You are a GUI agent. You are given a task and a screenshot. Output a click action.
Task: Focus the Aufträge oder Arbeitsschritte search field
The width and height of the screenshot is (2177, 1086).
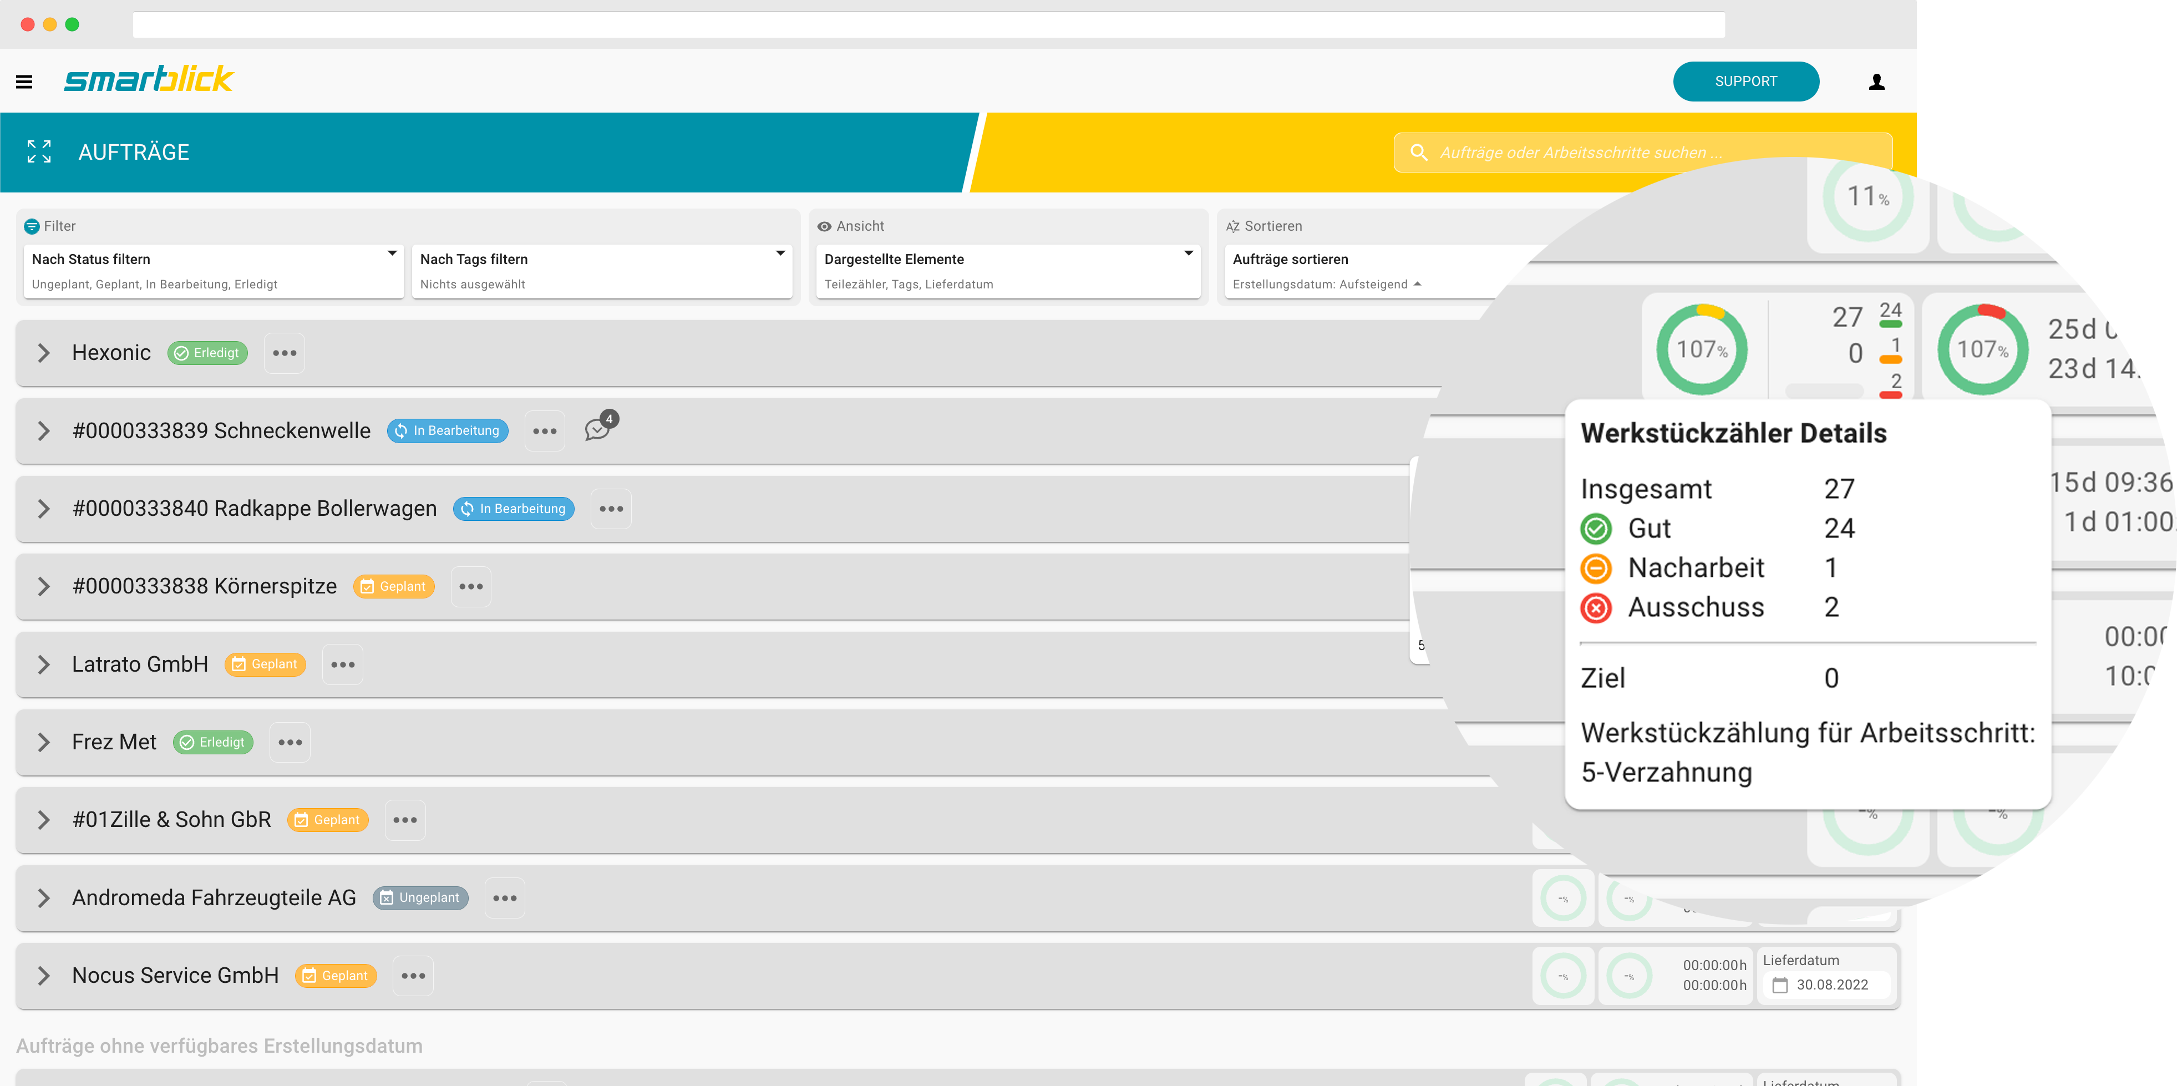(x=1643, y=152)
